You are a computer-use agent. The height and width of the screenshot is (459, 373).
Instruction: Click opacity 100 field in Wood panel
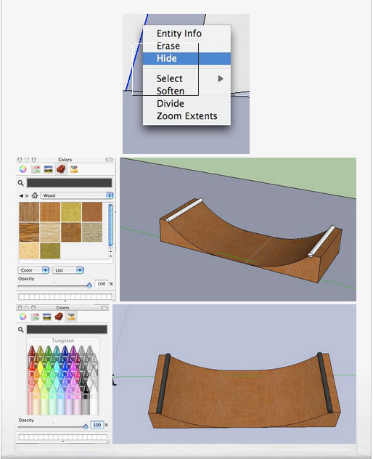pyautogui.click(x=101, y=284)
